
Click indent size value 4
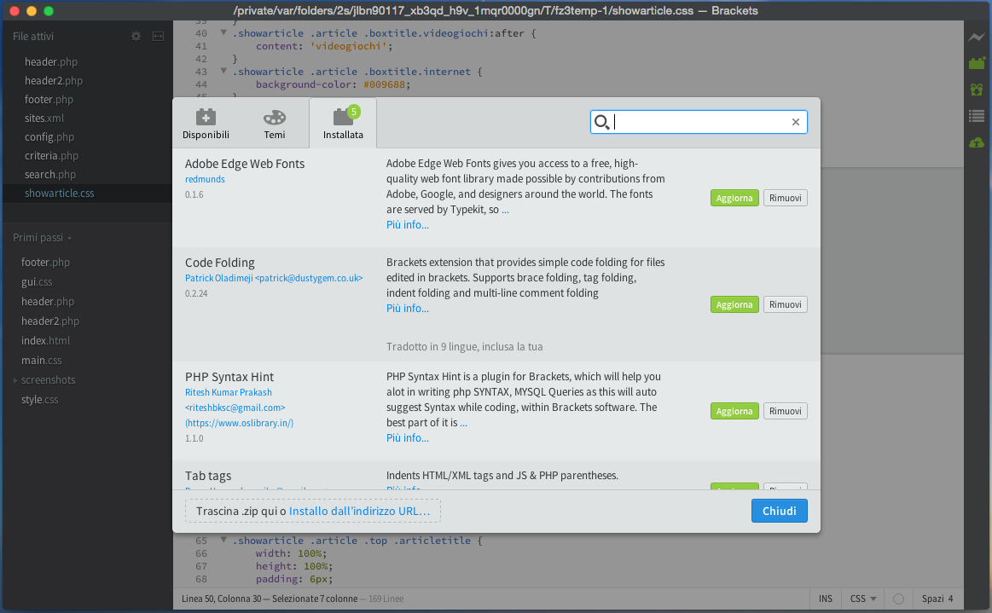950,599
